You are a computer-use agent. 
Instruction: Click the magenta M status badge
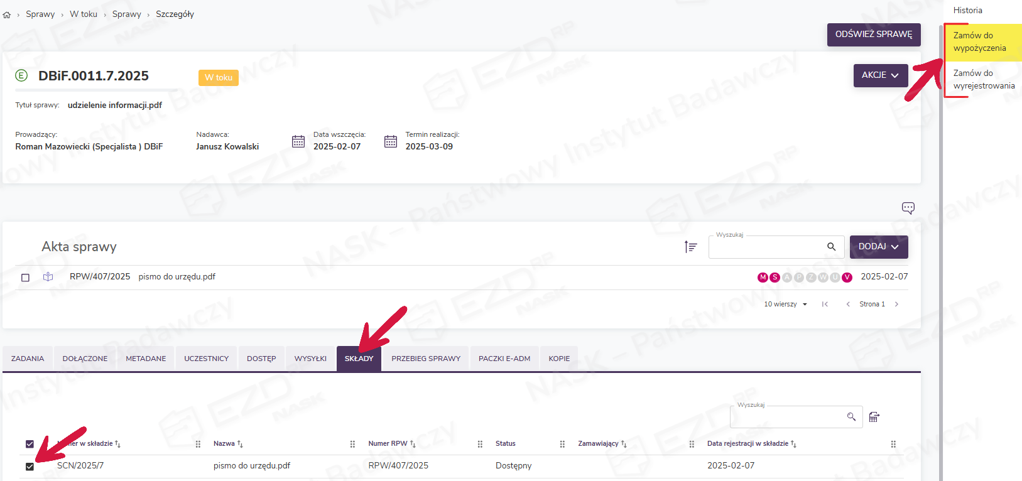763,278
